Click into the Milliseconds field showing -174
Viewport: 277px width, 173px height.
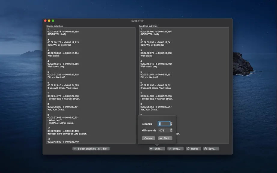point(164,130)
